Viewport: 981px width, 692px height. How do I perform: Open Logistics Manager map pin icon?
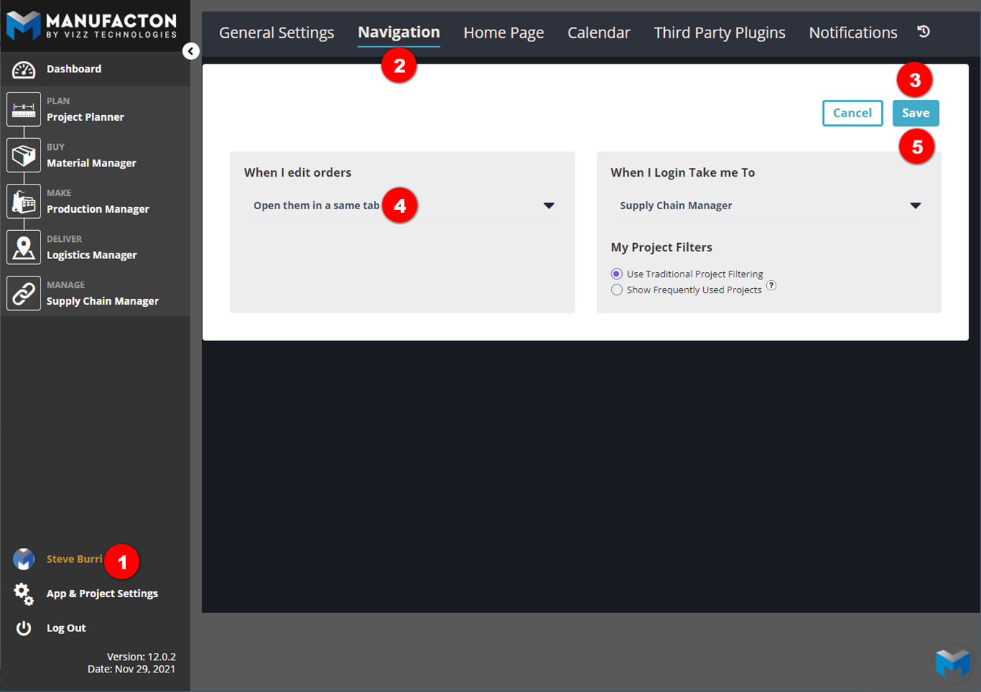[23, 248]
